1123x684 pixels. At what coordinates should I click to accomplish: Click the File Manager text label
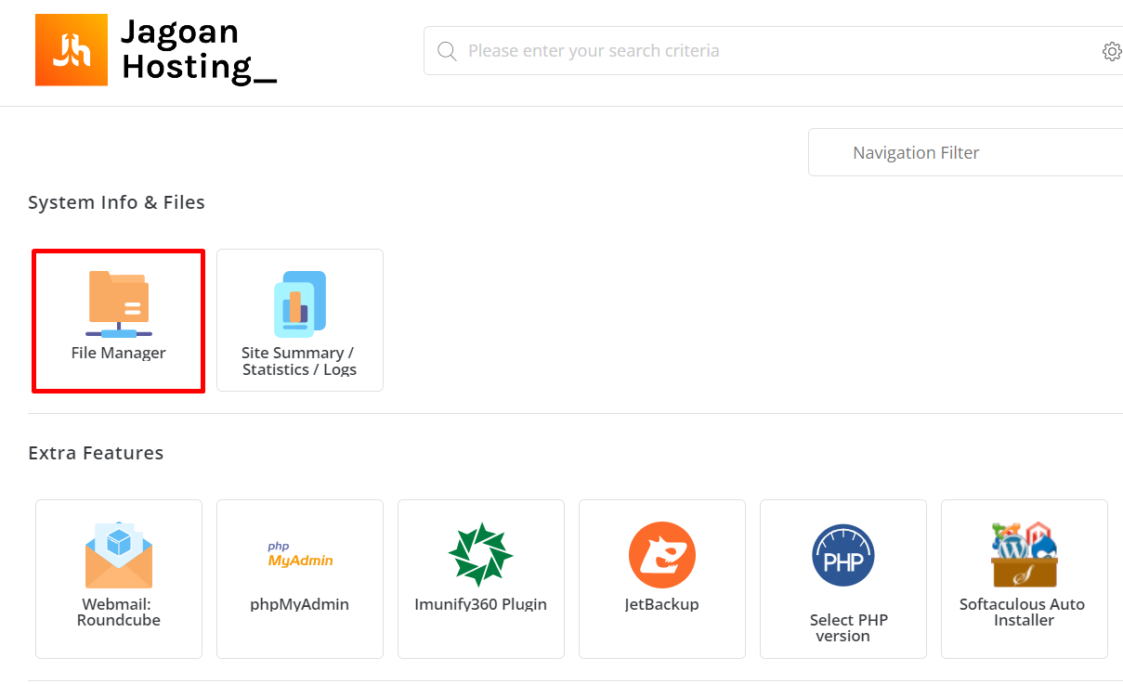click(119, 353)
